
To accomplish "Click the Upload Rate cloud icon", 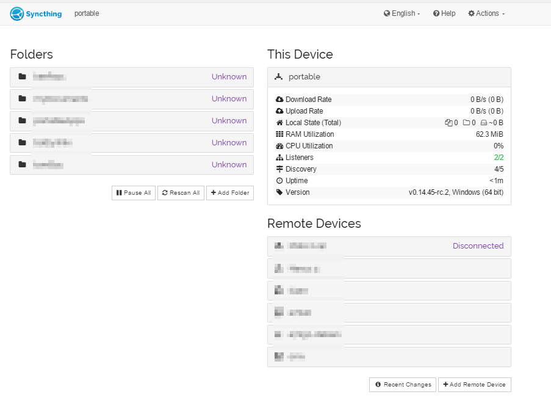I will [278, 111].
